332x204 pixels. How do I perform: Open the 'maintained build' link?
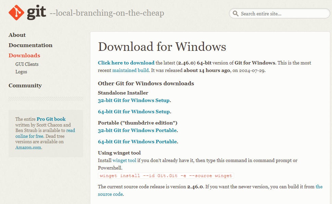coord(130,70)
